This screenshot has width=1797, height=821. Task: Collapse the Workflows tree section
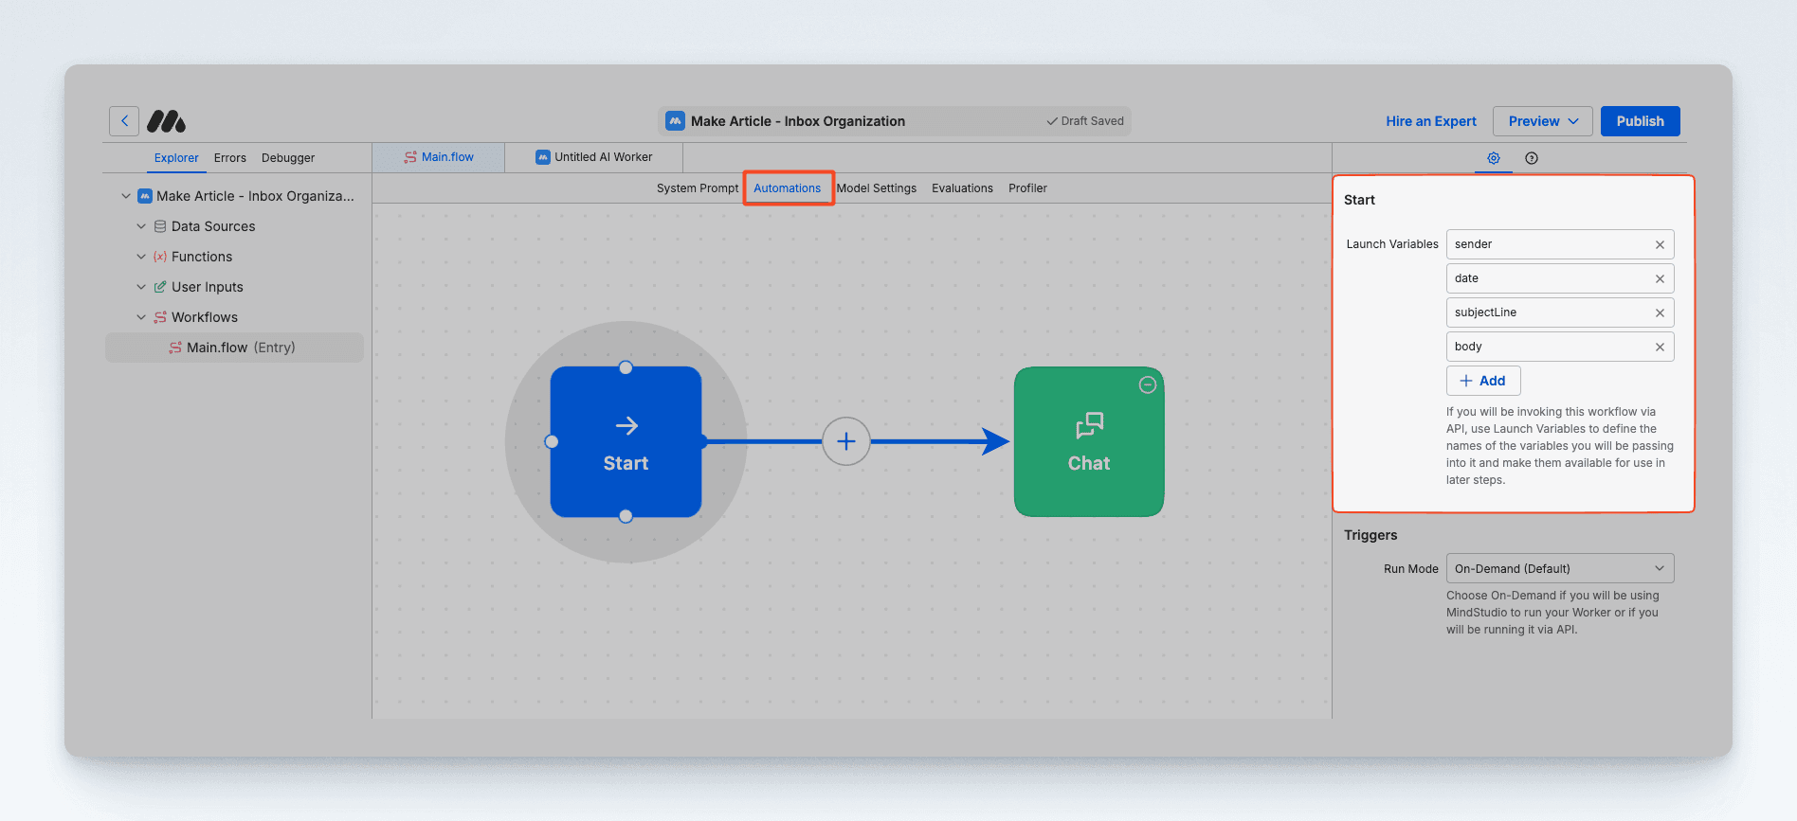tap(141, 317)
